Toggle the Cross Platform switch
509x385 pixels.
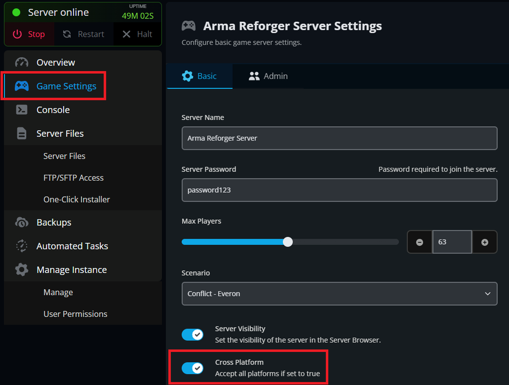pyautogui.click(x=192, y=368)
